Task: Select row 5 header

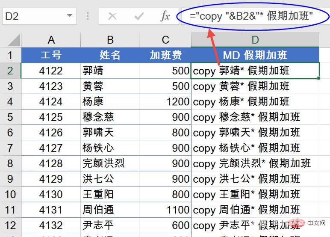Action: click(10, 117)
